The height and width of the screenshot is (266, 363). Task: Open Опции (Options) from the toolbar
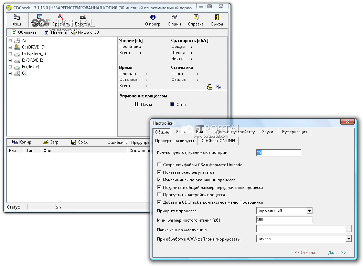pos(174,17)
